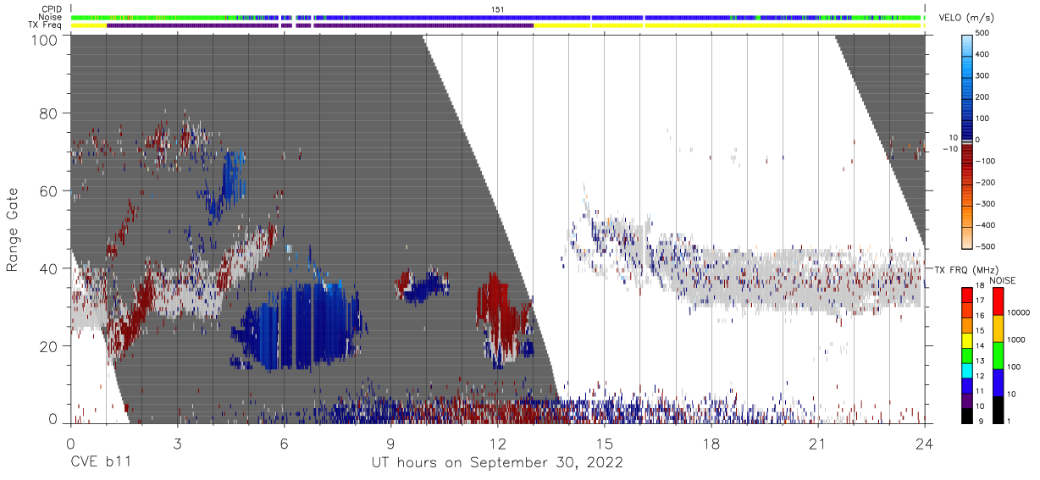This screenshot has width=1040, height=480.
Task: Click the 40 tick on Range Gate axis
Action: coord(50,268)
